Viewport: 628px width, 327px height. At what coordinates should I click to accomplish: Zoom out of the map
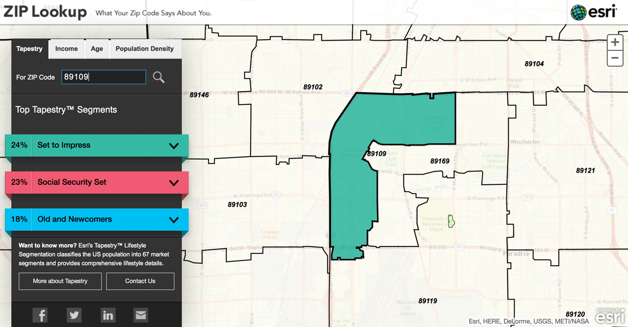pos(615,58)
